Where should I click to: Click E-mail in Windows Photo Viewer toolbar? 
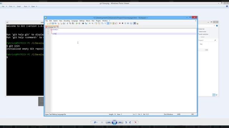(x=19, y=6)
